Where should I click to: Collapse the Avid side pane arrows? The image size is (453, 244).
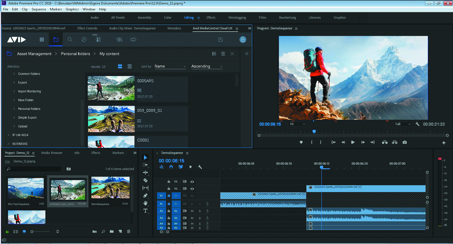[x=247, y=54]
